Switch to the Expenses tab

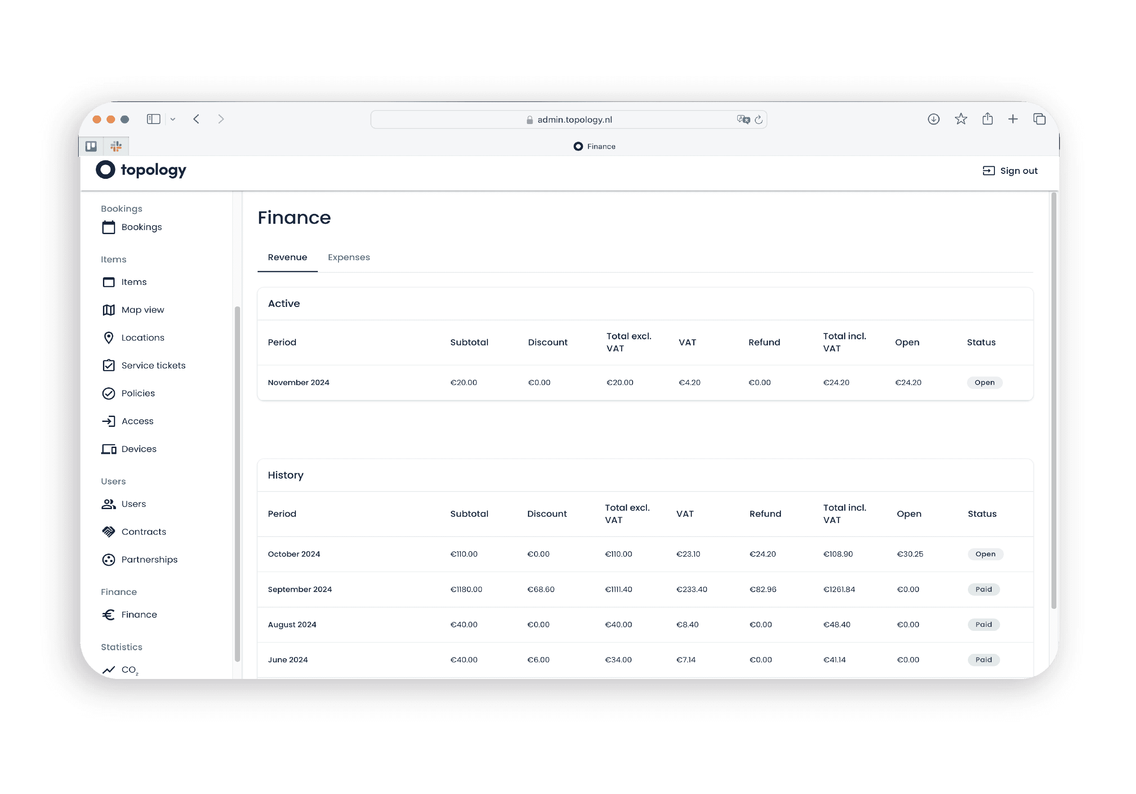pyautogui.click(x=348, y=257)
